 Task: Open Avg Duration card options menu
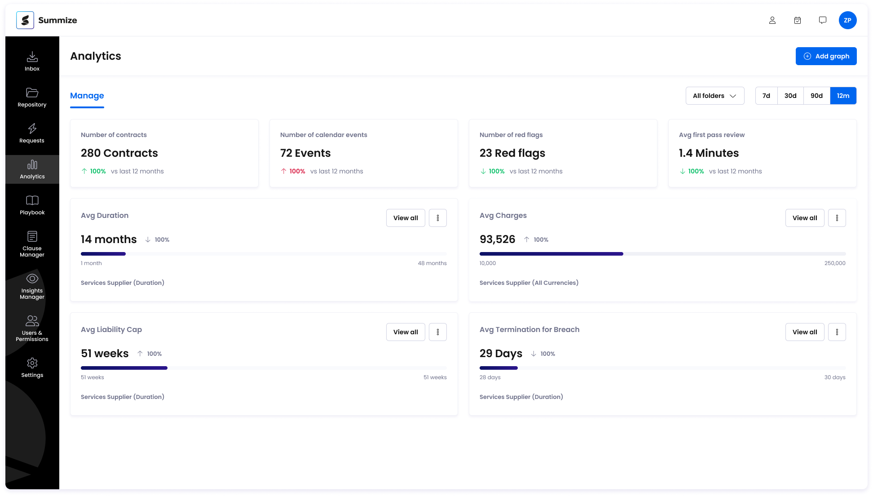point(438,218)
